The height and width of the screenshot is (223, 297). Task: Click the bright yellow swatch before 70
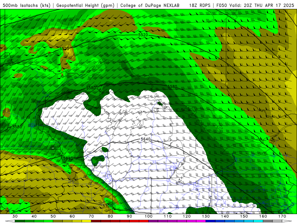tap(87, 221)
